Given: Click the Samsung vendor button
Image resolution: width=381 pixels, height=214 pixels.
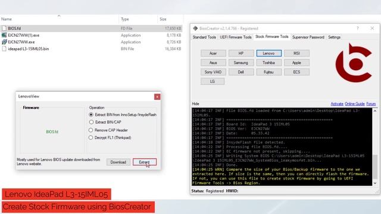Looking at the screenshot, I should point(241,62).
